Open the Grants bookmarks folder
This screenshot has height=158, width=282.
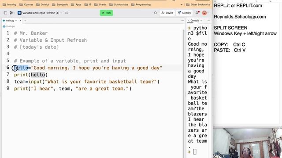[100, 4]
